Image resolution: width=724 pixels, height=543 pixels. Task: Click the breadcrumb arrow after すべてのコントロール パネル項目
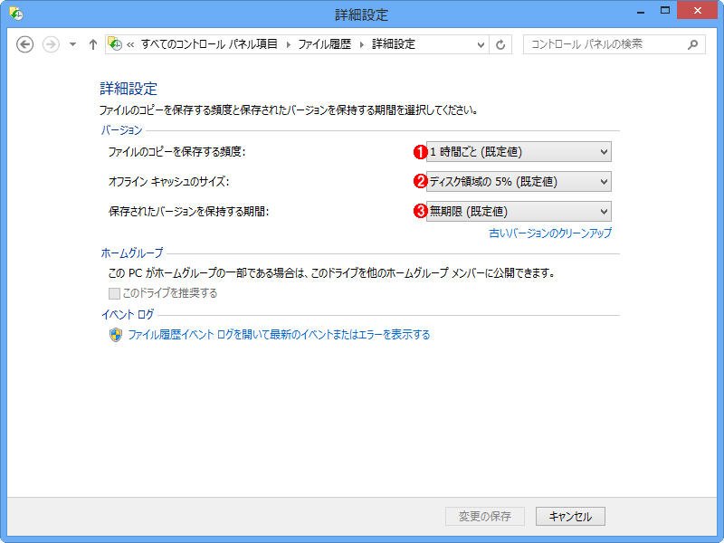289,44
